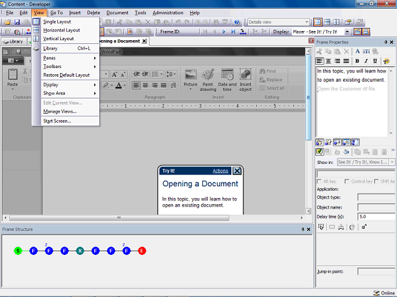This screenshot has height=297, width=397.
Task: Click the Online status indicator
Action: click(384, 293)
